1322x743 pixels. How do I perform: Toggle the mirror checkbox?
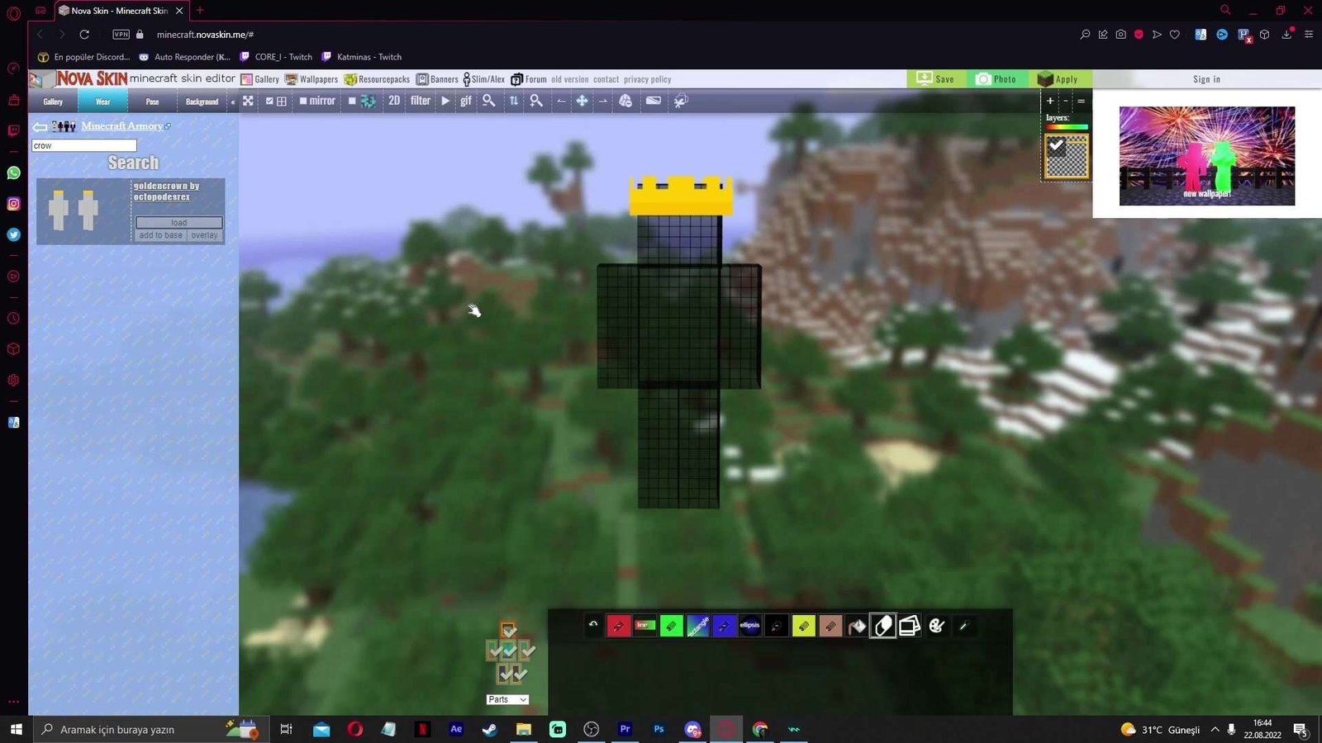(x=303, y=101)
